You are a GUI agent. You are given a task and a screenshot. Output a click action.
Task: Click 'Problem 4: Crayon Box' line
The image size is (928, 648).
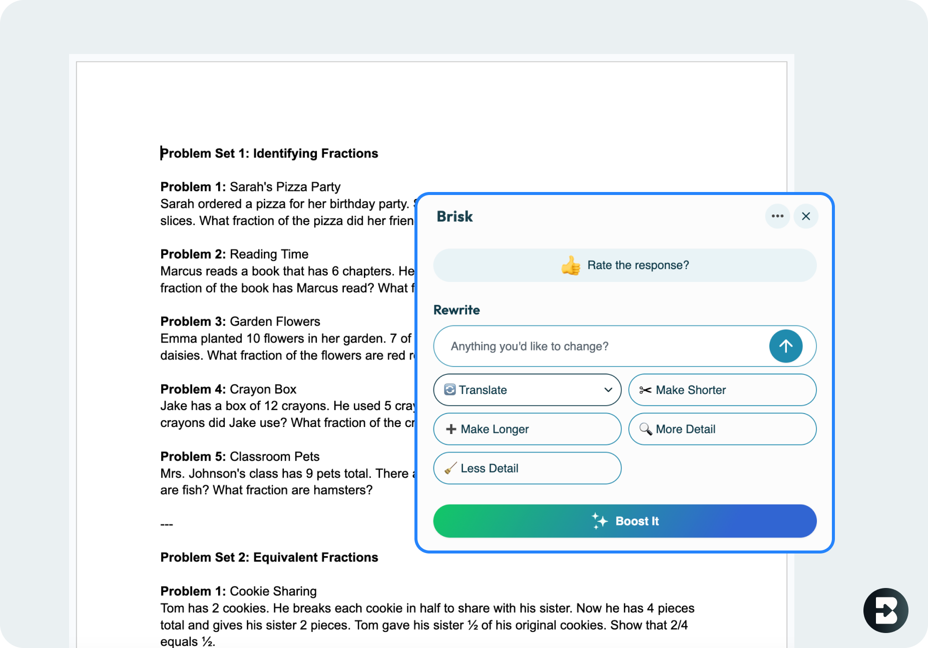[x=228, y=389]
